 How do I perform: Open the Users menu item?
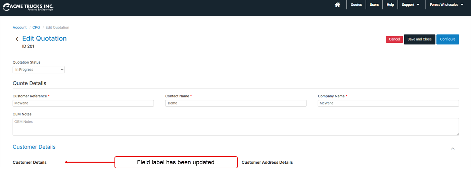[x=374, y=5]
